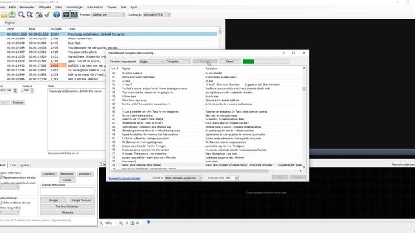415x233 pixels.
Task: Click the subtitle list vertical scrollbar
Action: pos(220,53)
